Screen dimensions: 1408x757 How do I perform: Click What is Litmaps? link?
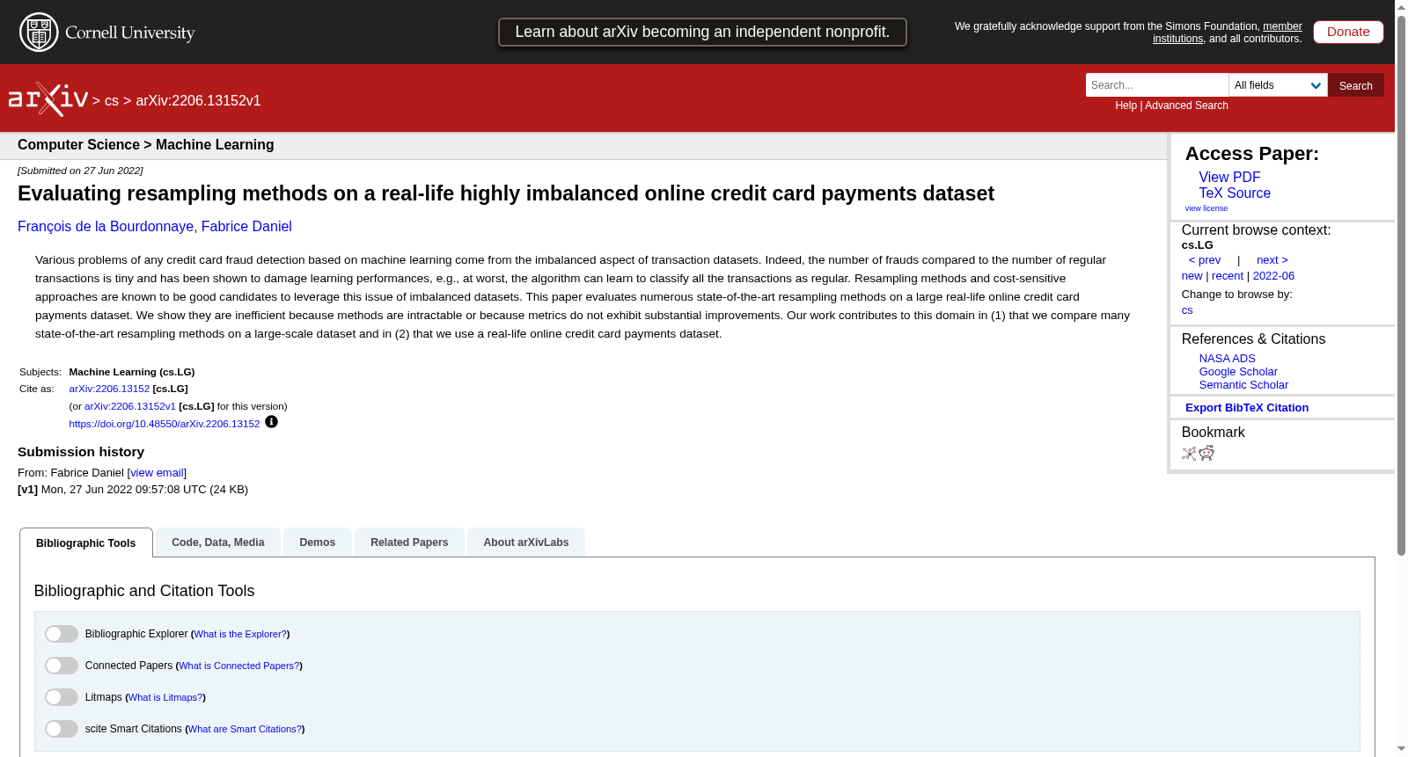(165, 697)
